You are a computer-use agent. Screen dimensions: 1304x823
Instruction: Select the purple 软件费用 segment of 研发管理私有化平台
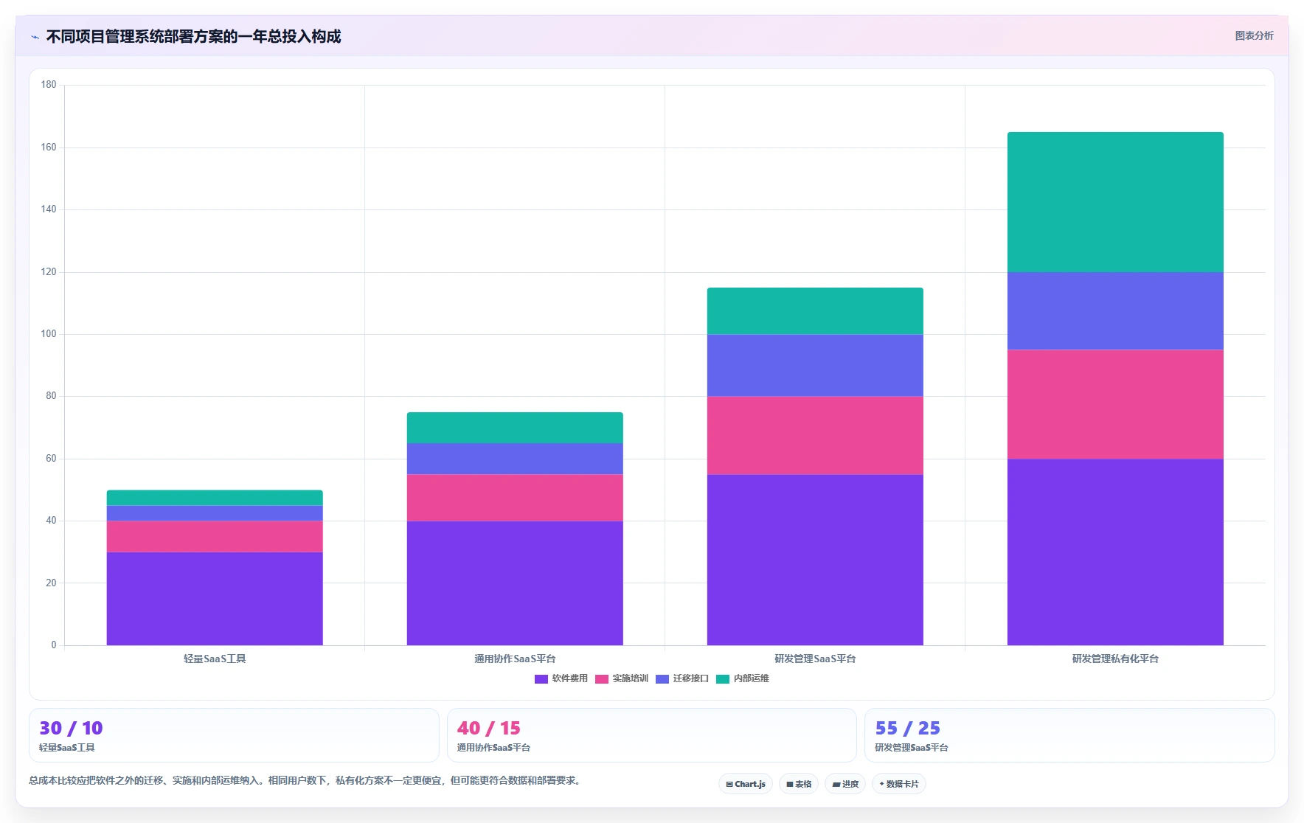click(1115, 552)
